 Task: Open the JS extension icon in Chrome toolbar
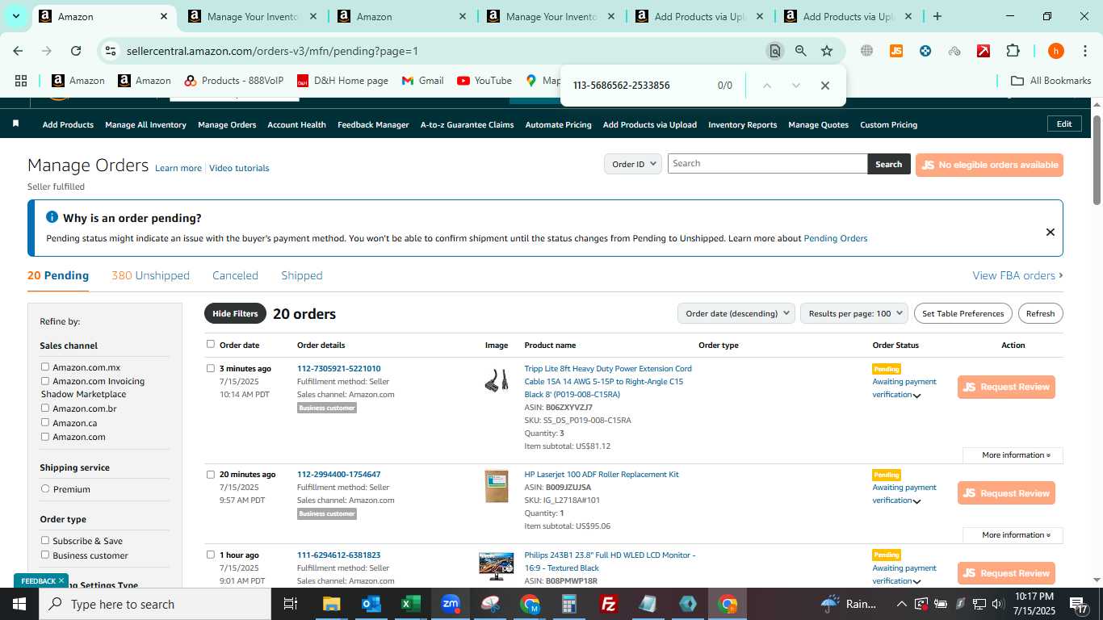tap(895, 51)
